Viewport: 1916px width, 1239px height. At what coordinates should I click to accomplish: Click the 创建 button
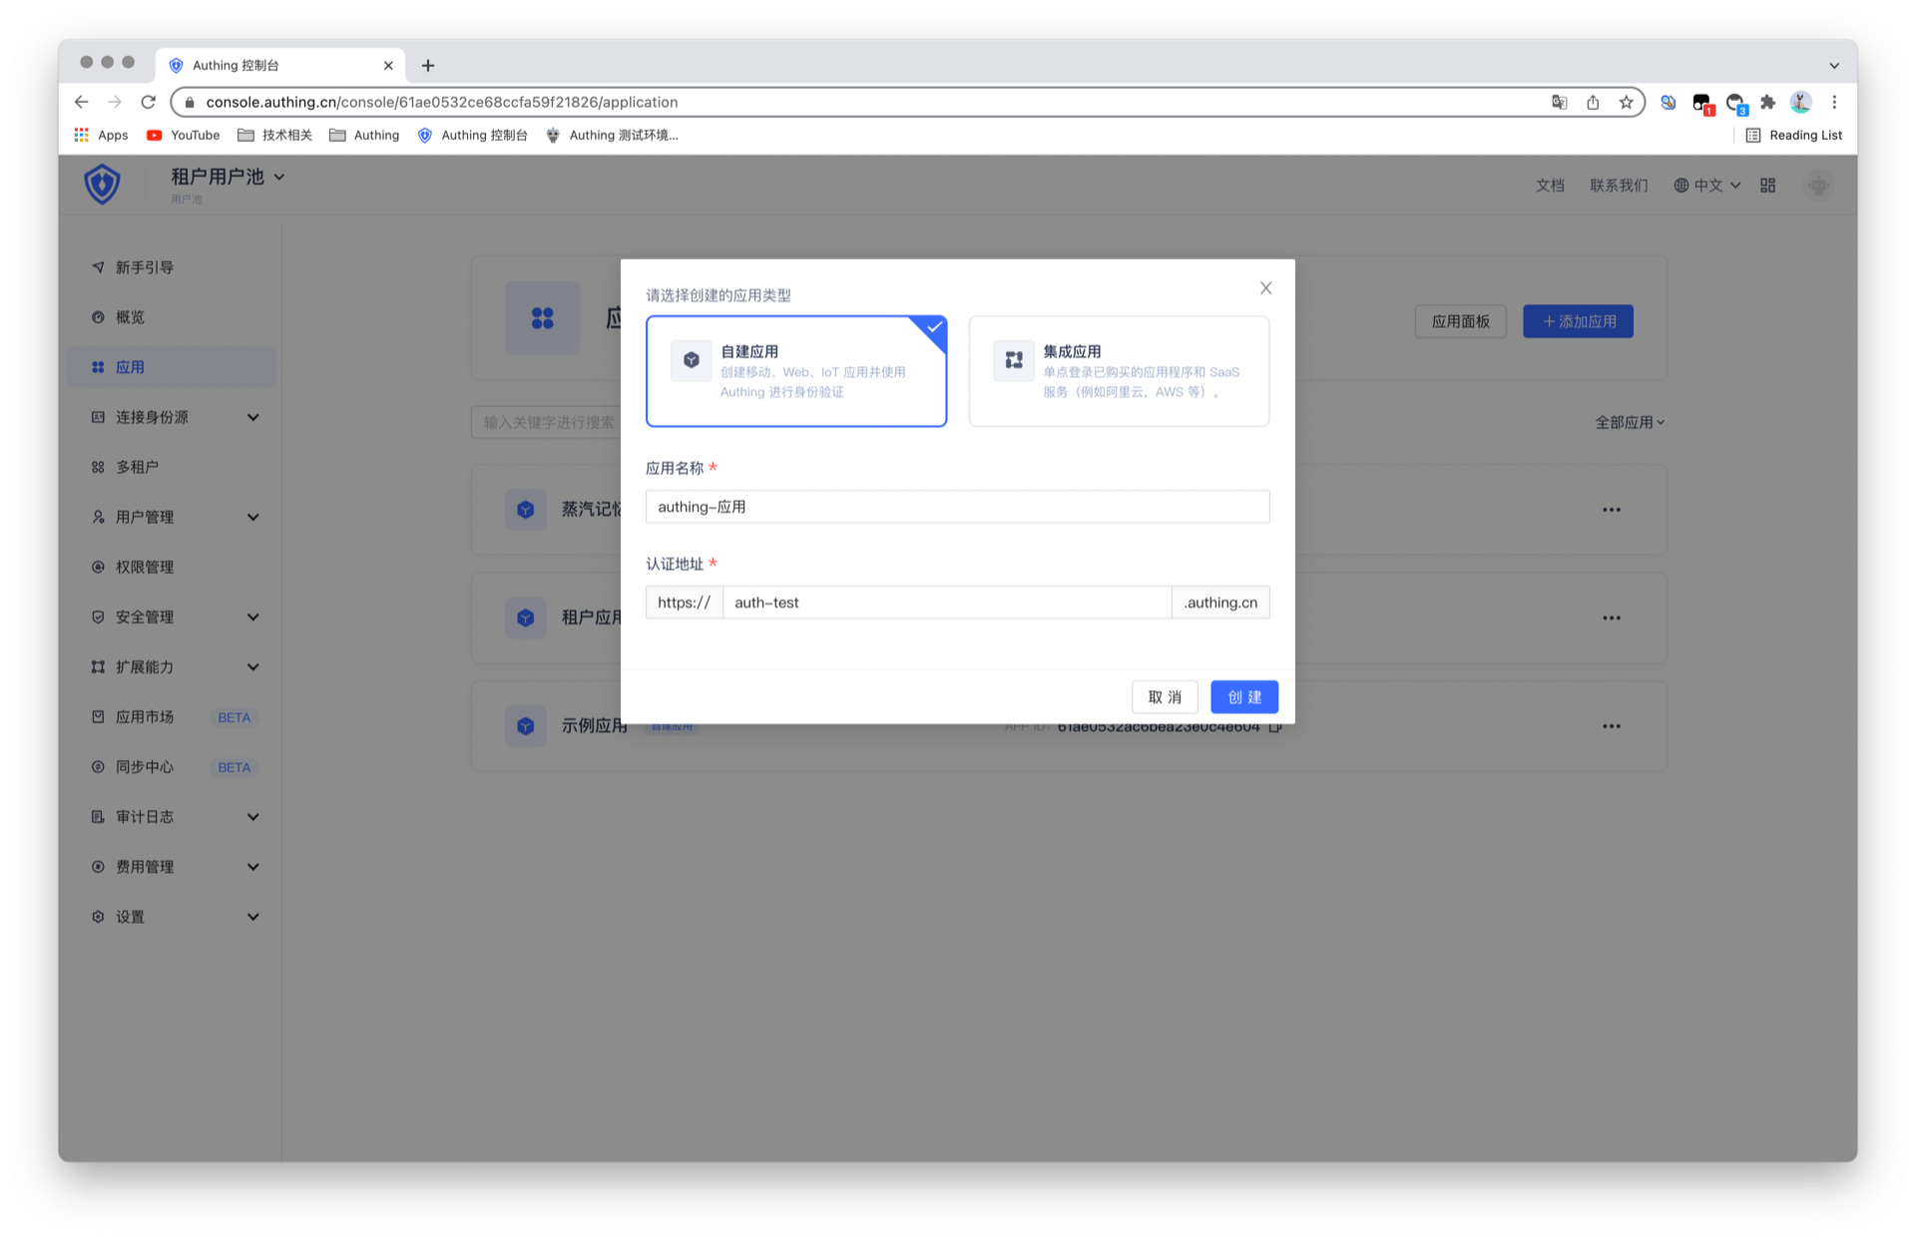[x=1243, y=696]
